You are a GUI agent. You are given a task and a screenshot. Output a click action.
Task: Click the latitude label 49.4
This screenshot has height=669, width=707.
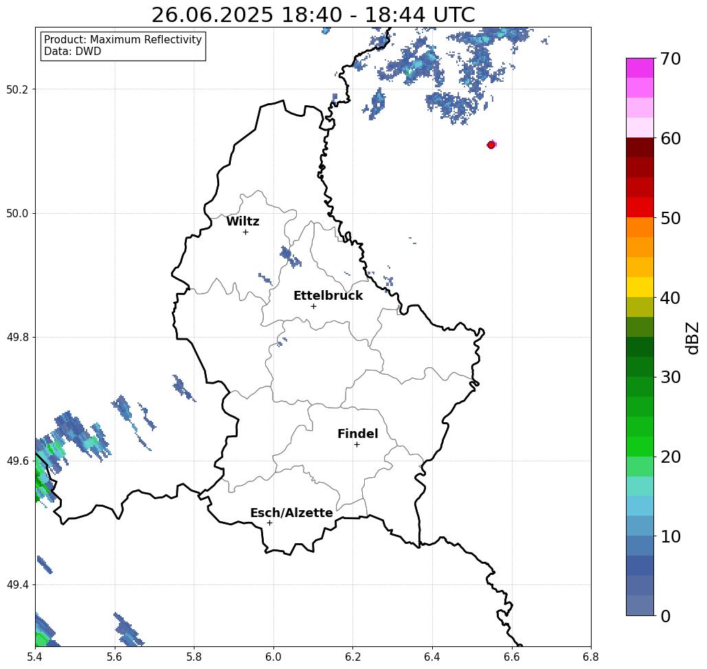click(17, 585)
